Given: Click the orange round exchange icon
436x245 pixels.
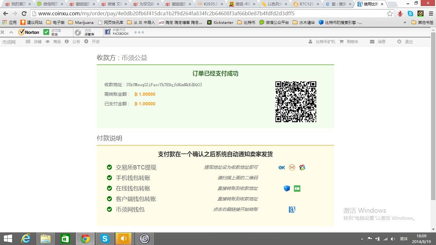Looking at the screenshot, I should [292, 167].
